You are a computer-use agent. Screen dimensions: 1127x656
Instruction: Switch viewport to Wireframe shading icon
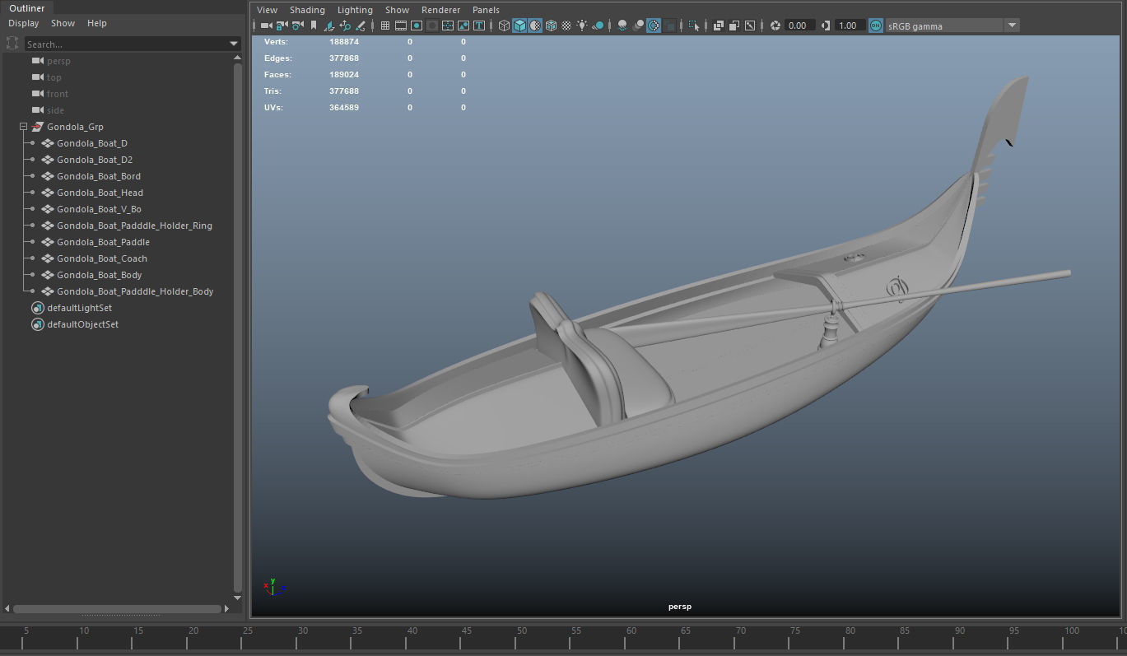(505, 26)
